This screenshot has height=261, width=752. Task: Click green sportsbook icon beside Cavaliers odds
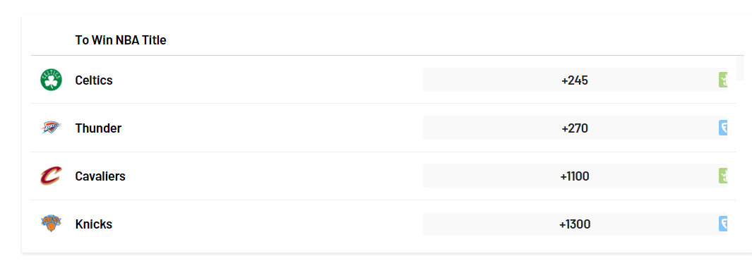click(723, 176)
